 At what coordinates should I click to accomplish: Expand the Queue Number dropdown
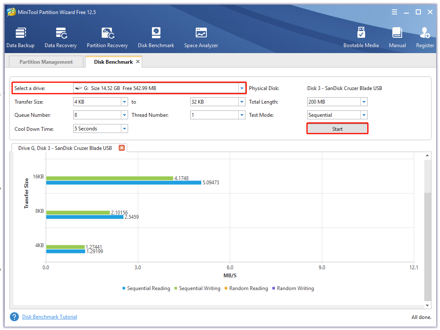coord(125,115)
